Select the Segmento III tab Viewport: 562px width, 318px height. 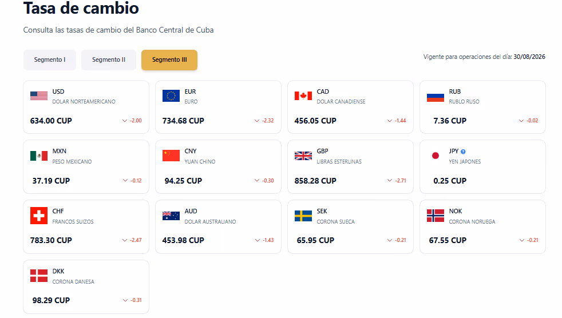pyautogui.click(x=169, y=60)
